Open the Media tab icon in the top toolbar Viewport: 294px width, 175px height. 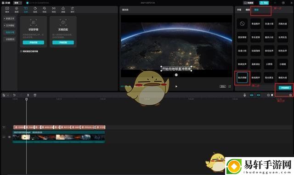click(7, 10)
